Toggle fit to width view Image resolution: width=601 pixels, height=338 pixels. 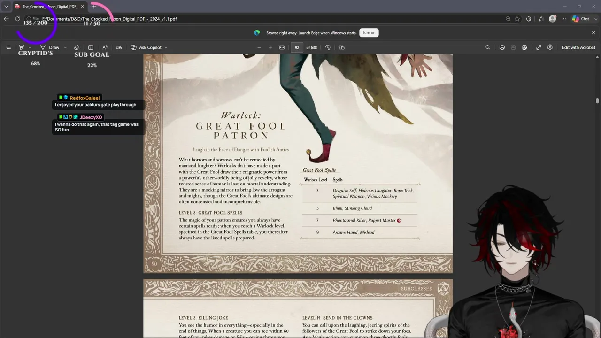(x=282, y=47)
